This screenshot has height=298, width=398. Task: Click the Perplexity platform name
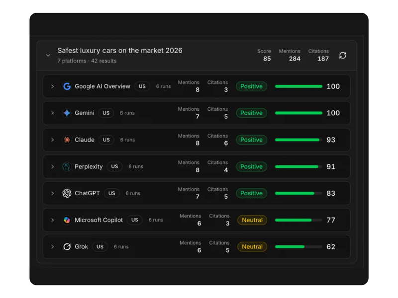89,166
